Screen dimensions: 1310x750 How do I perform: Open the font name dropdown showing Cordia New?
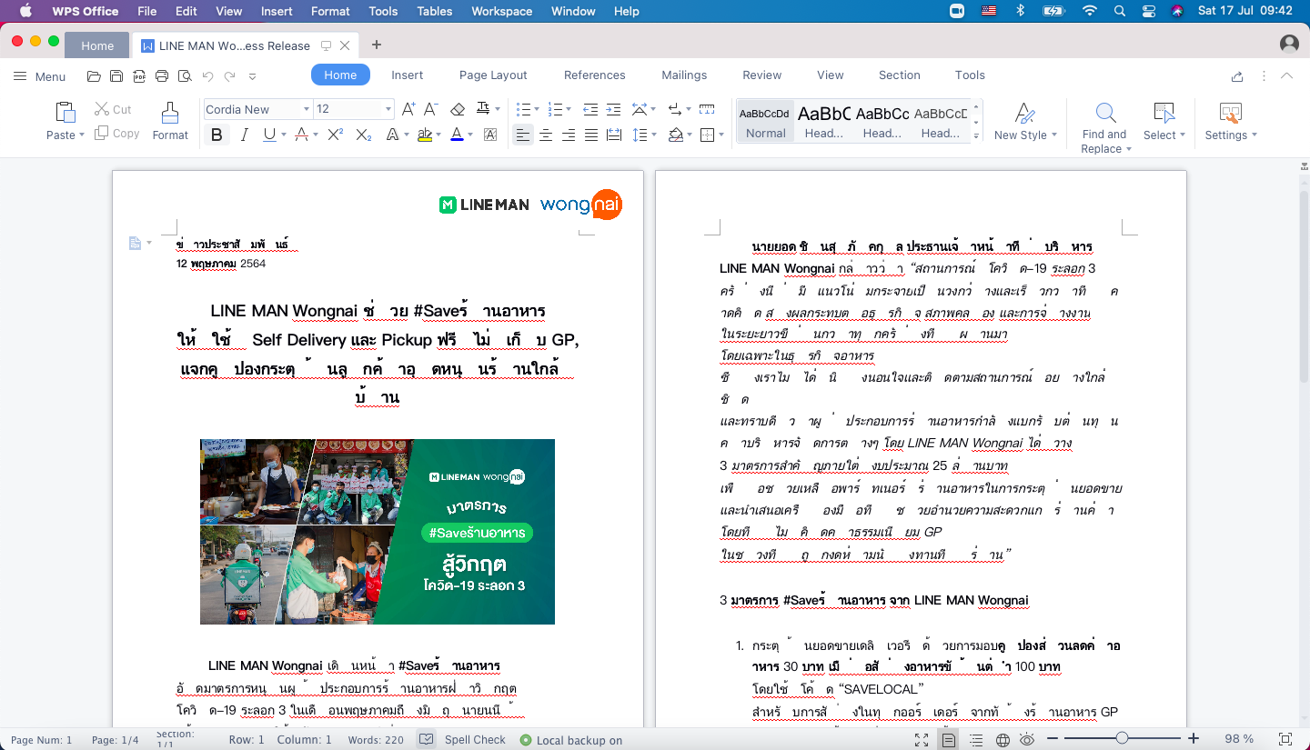tap(307, 109)
